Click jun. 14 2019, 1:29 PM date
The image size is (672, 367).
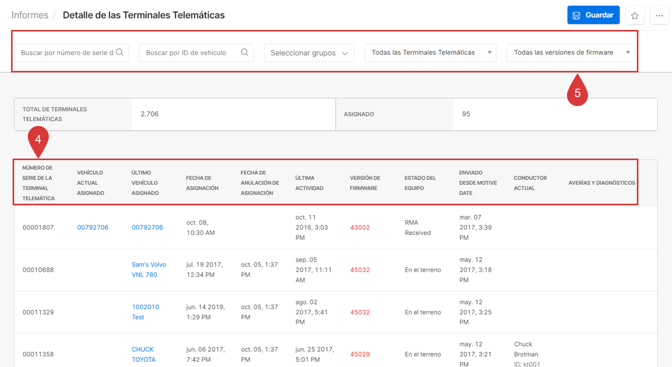click(205, 312)
